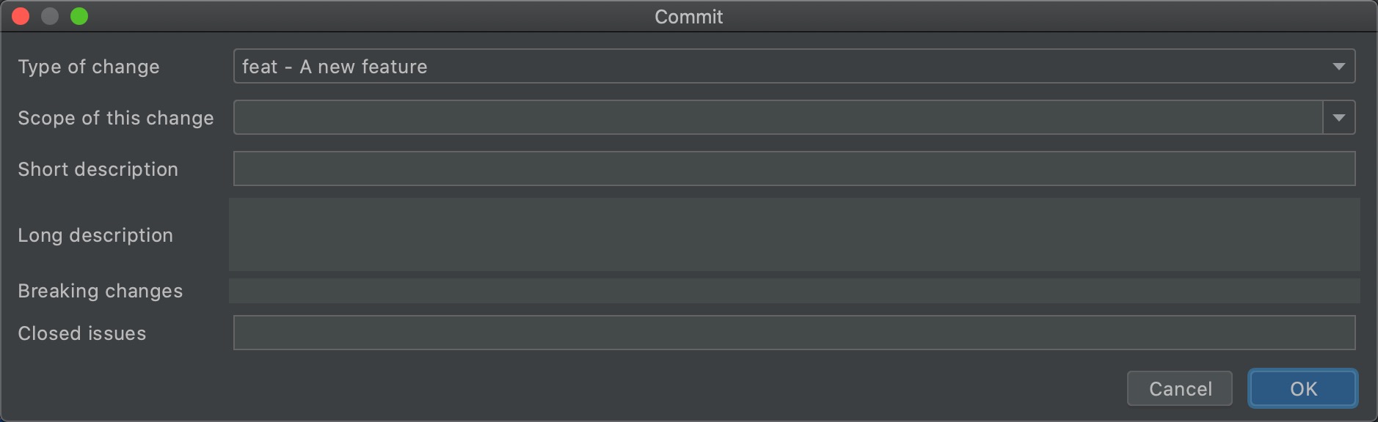Screen dimensions: 1378x422
Task: Click into the Short description field
Action: point(794,169)
